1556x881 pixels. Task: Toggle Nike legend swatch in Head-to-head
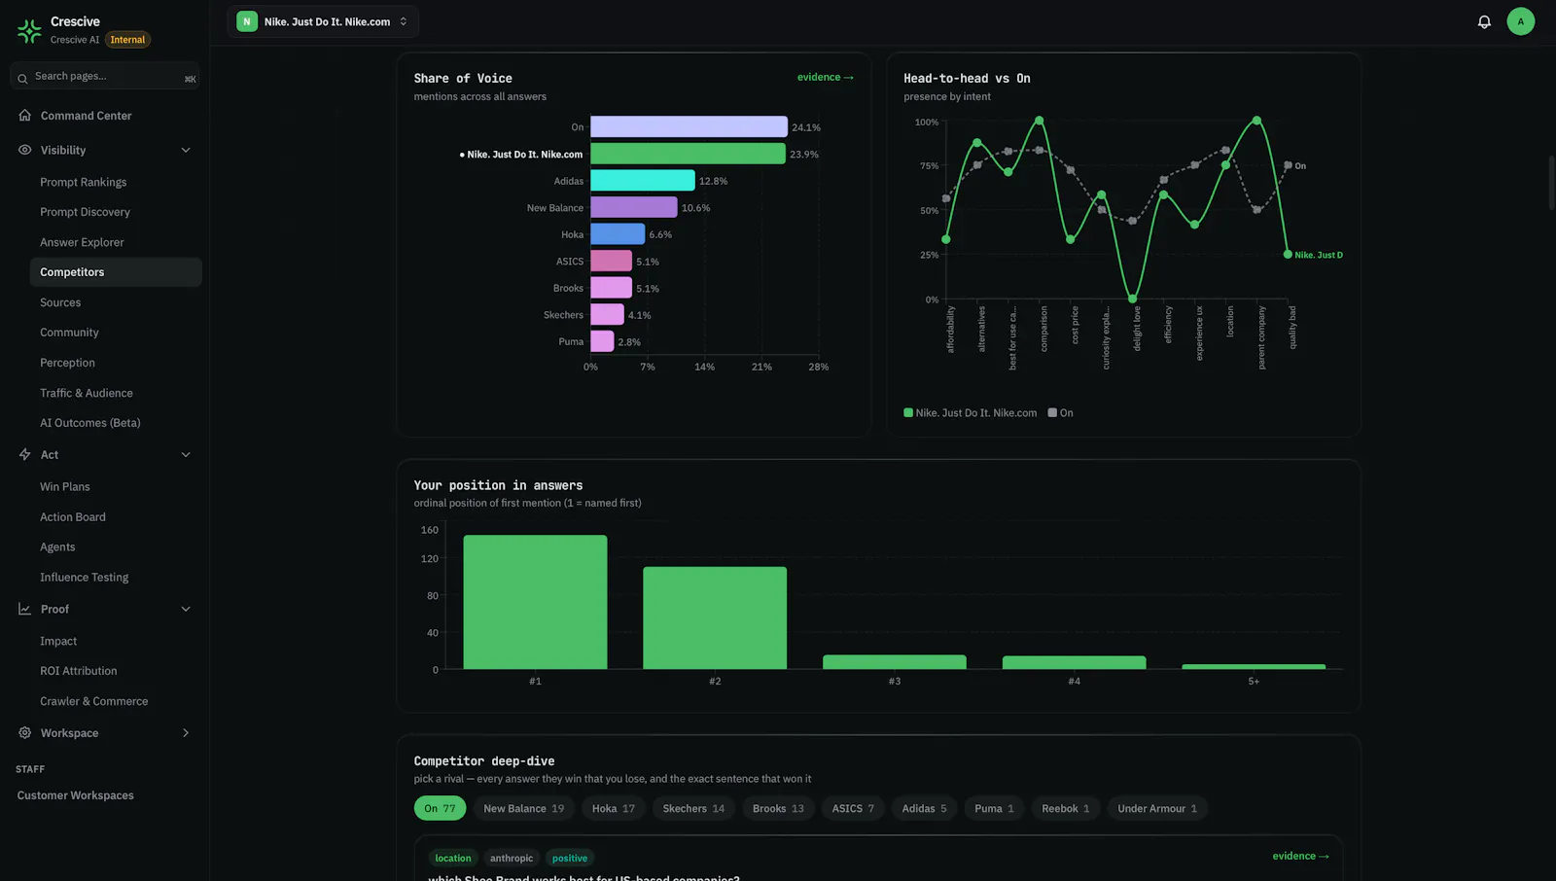point(908,413)
